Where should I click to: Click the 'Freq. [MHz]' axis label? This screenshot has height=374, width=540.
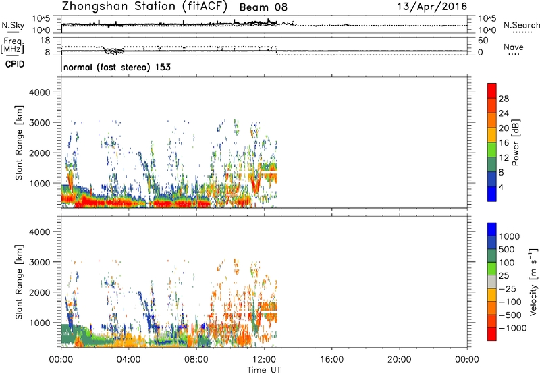[12, 45]
